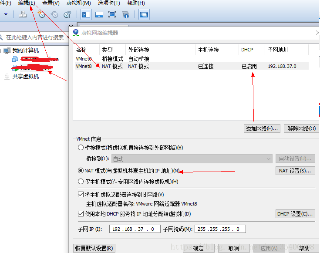Click the 子网掩码 input field
This screenshot has height=253, width=320.
(x=220, y=229)
